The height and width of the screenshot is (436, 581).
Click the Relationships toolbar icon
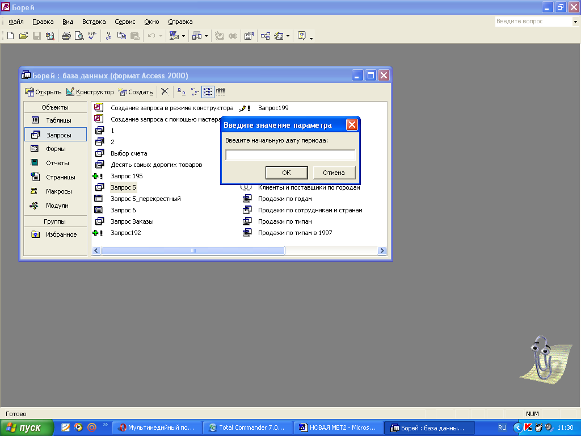(x=266, y=36)
